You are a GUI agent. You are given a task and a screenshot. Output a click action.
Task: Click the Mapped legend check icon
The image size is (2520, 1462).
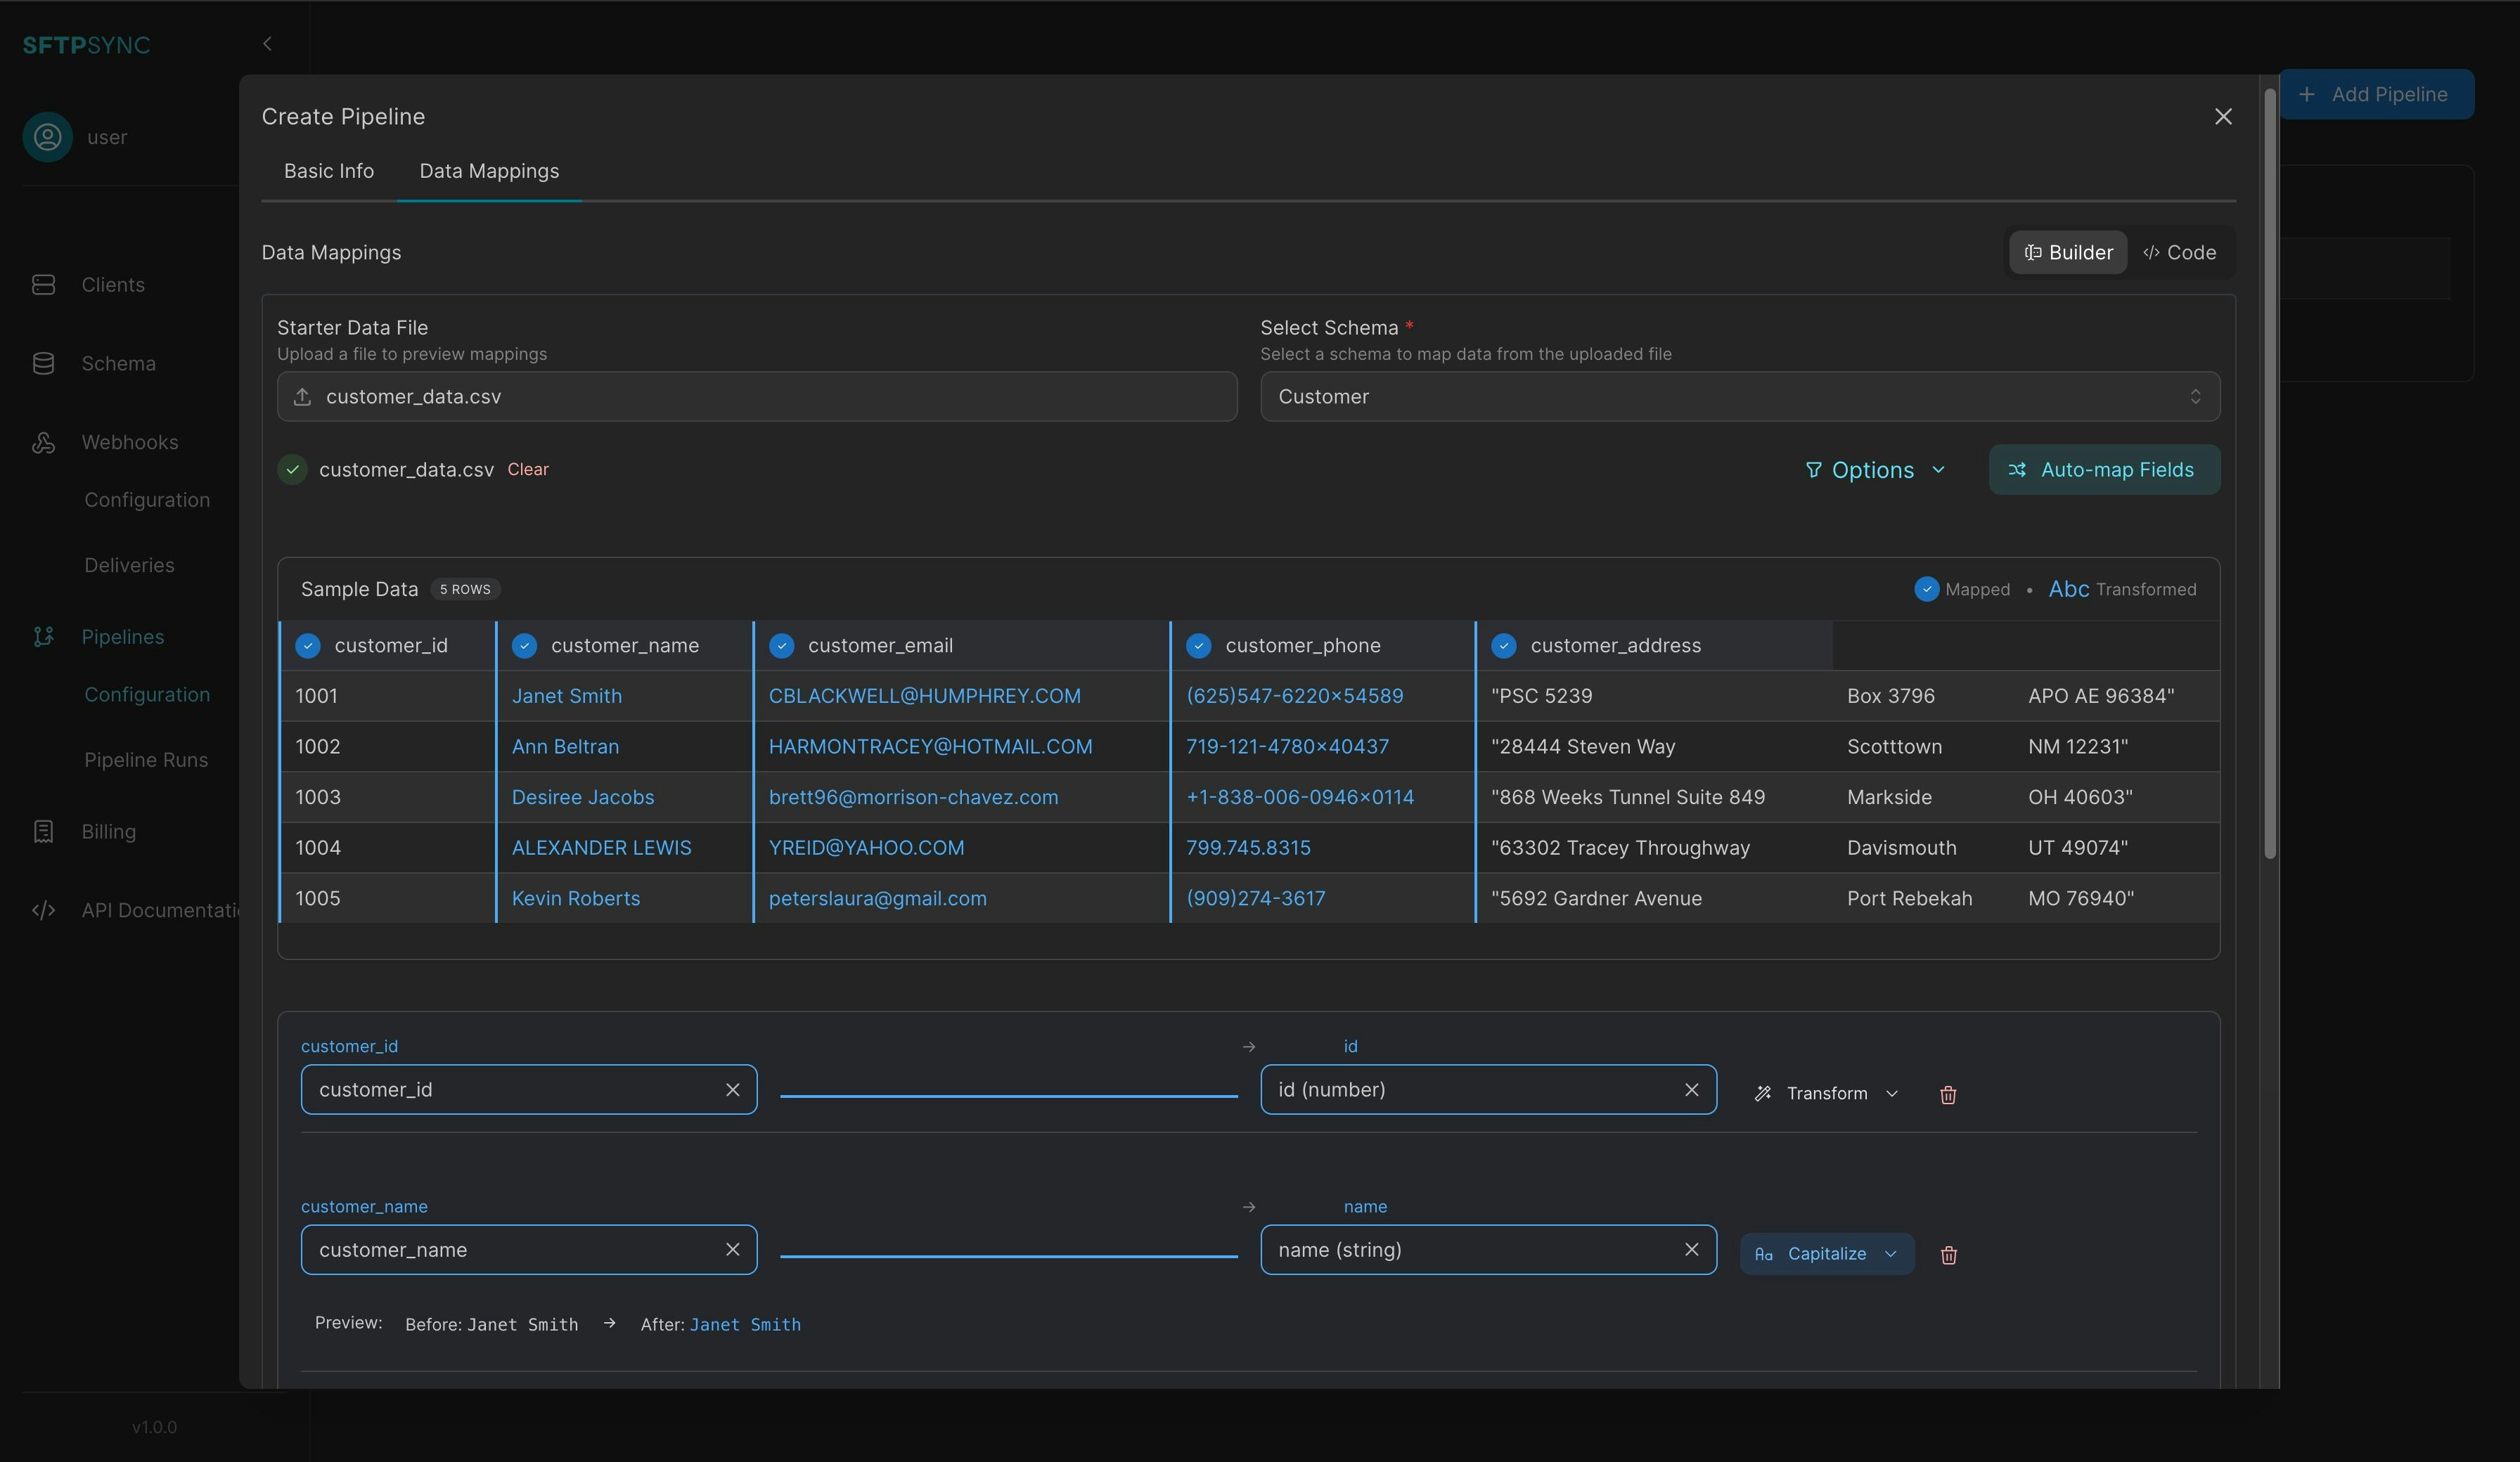[1926, 590]
